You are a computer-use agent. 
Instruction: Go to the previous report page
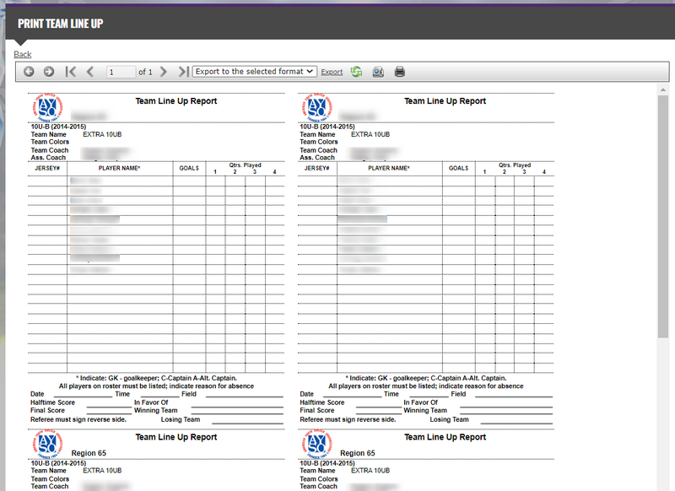(x=89, y=72)
